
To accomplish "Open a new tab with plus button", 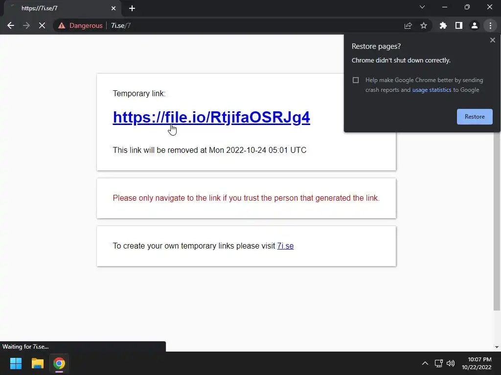I will [x=132, y=8].
